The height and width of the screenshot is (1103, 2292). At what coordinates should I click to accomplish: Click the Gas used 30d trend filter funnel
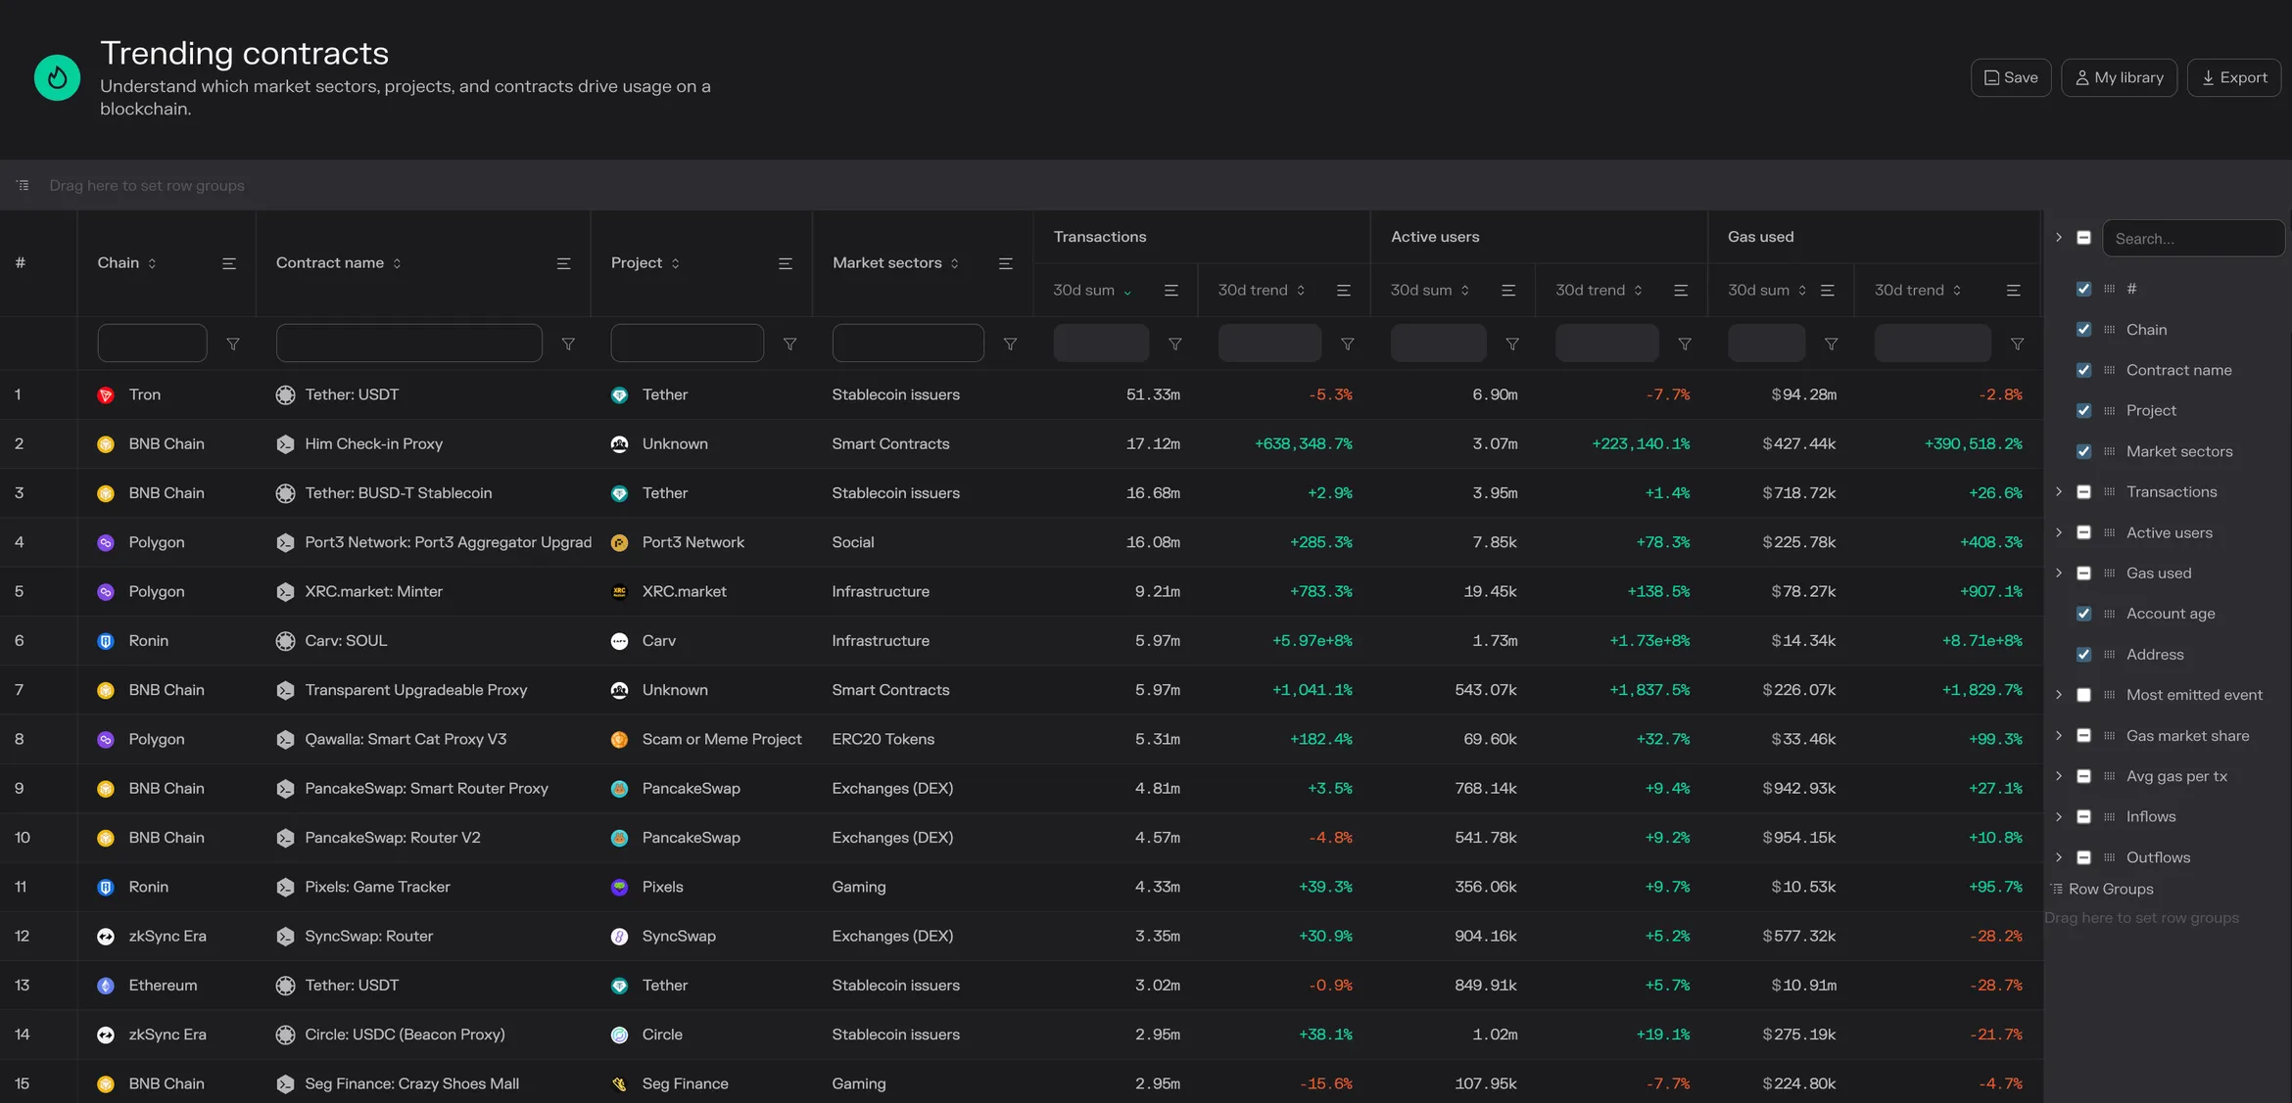[x=2017, y=344]
